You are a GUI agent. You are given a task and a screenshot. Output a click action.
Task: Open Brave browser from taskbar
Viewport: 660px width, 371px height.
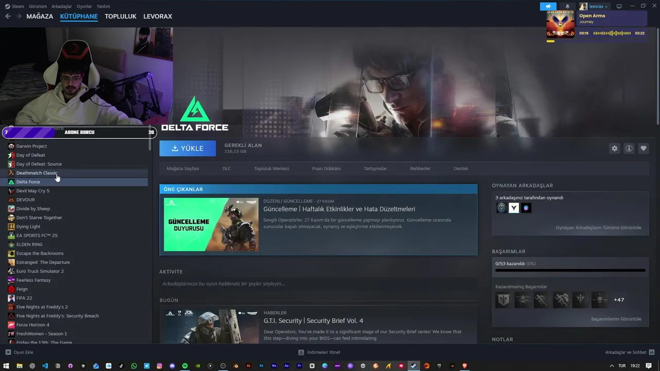coord(465,366)
